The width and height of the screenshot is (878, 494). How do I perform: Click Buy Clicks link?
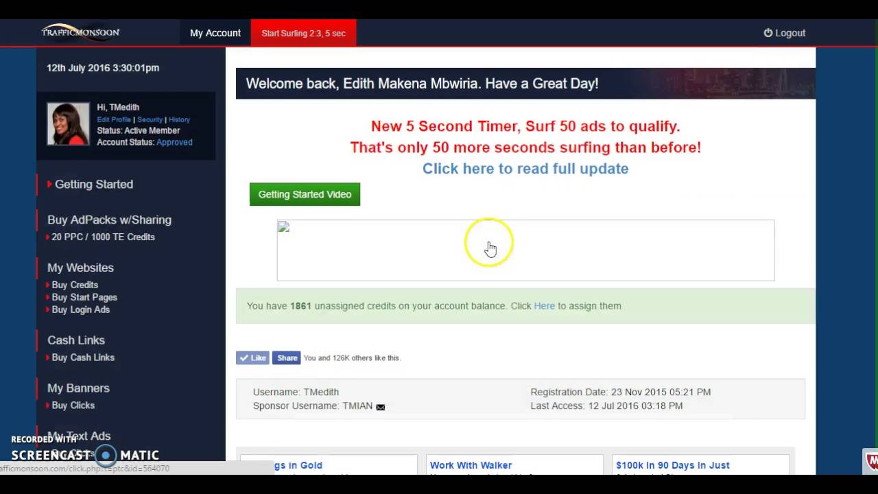click(x=73, y=405)
